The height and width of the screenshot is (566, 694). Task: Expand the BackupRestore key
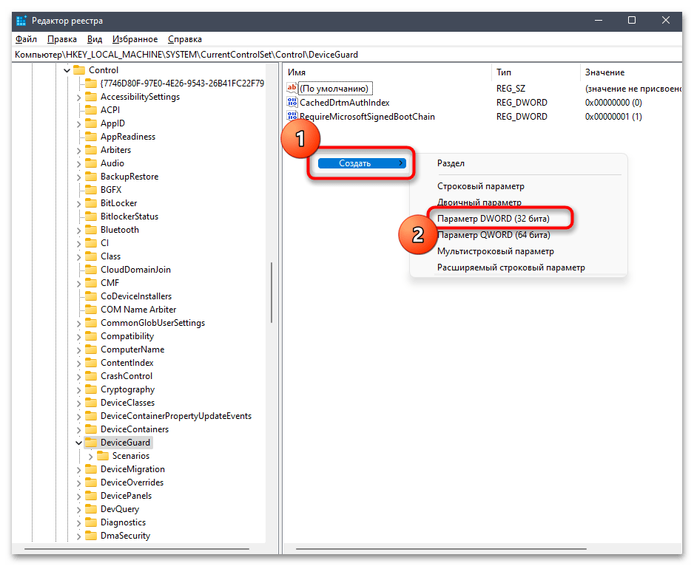pos(78,177)
